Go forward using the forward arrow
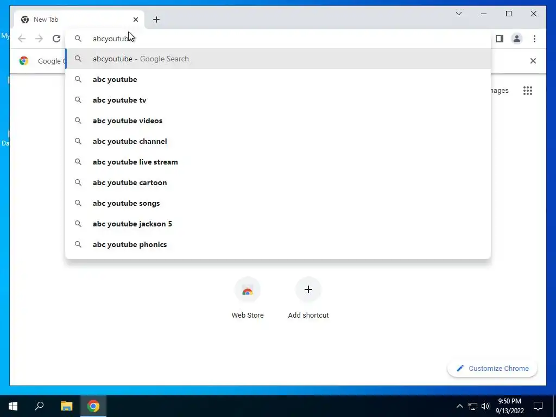Viewport: 556px width, 417px height. click(39, 39)
